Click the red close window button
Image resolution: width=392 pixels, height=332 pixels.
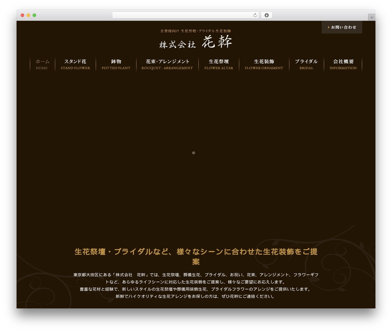tap(22, 15)
